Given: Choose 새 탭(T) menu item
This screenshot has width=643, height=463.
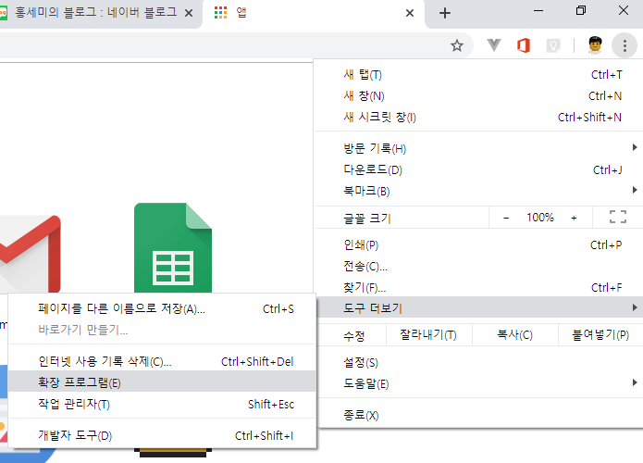Looking at the screenshot, I should 478,75.
